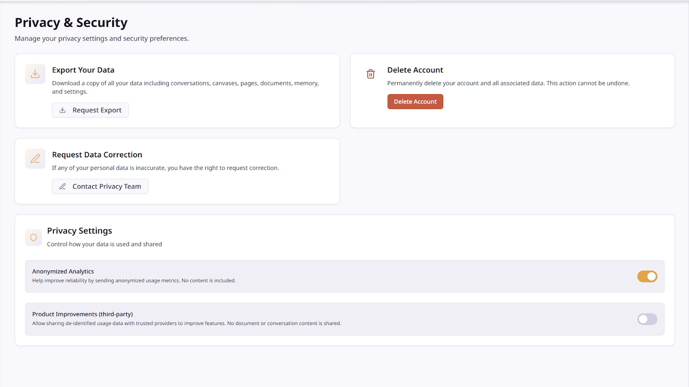
Task: Click the Contact Privacy Team button
Action: coord(100,186)
